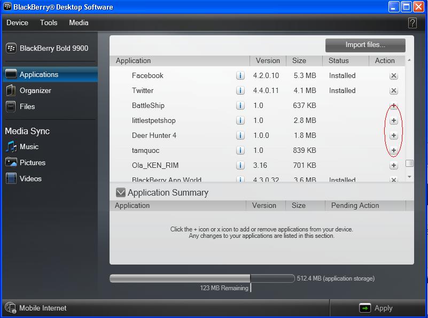Open info for Facebook application
The height and width of the screenshot is (318, 428).
(240, 75)
